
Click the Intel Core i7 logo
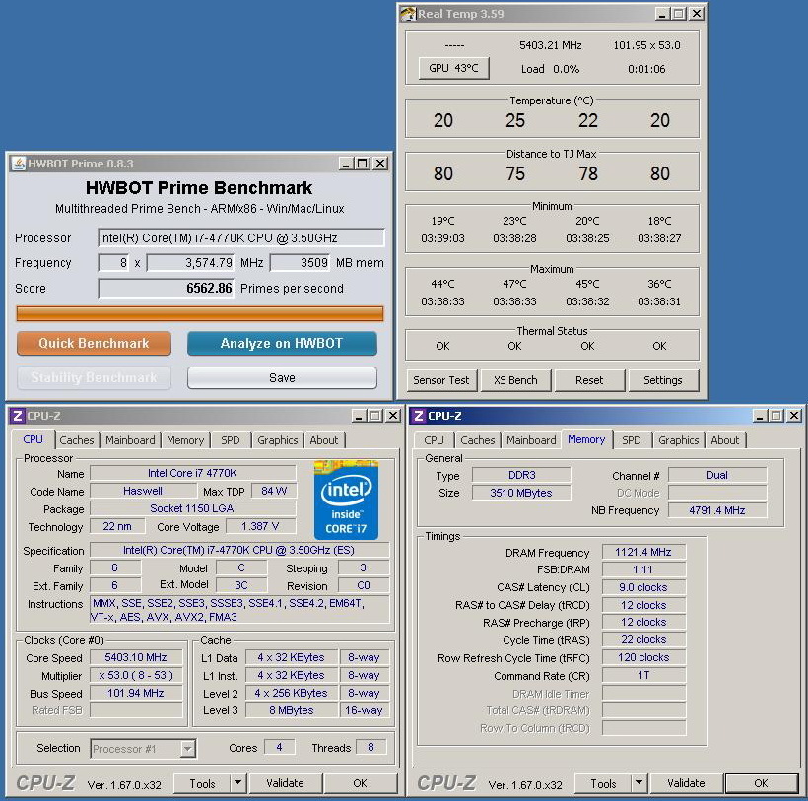[346, 500]
